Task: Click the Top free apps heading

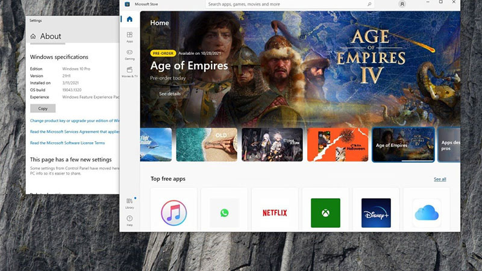Action: tap(168, 179)
